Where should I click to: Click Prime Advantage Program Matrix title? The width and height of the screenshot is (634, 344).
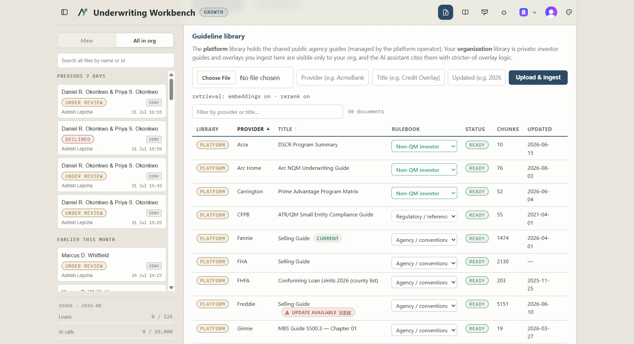point(318,192)
